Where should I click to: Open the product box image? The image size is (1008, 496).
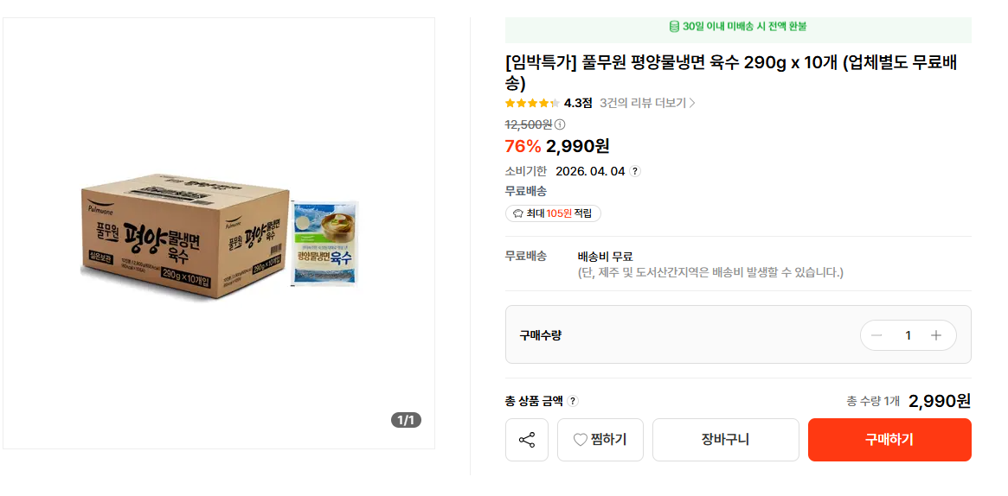click(218, 233)
